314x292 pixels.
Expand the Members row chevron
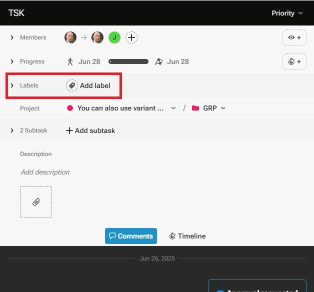click(12, 37)
